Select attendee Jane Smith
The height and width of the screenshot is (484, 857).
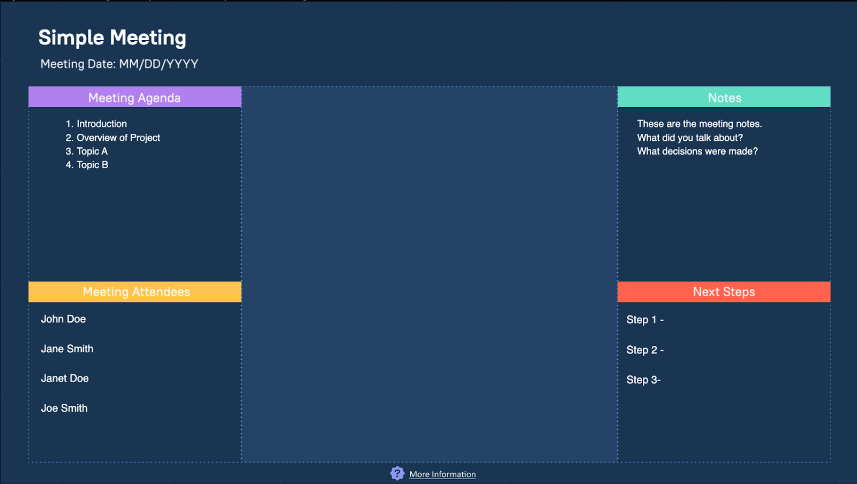click(x=67, y=349)
